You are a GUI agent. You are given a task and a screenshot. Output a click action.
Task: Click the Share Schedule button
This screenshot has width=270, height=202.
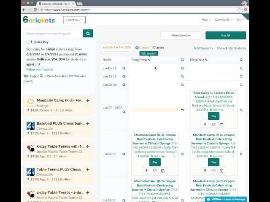(181, 35)
